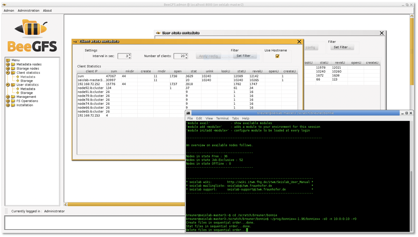Image resolution: width=418 pixels, height=237 pixels.
Task: Click the client IP column header
Action: (91, 71)
